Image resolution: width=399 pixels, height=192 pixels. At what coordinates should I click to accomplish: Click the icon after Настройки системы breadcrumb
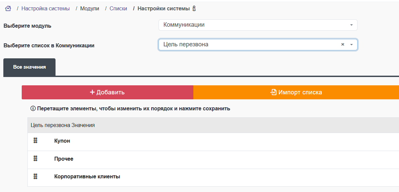[x=194, y=9]
